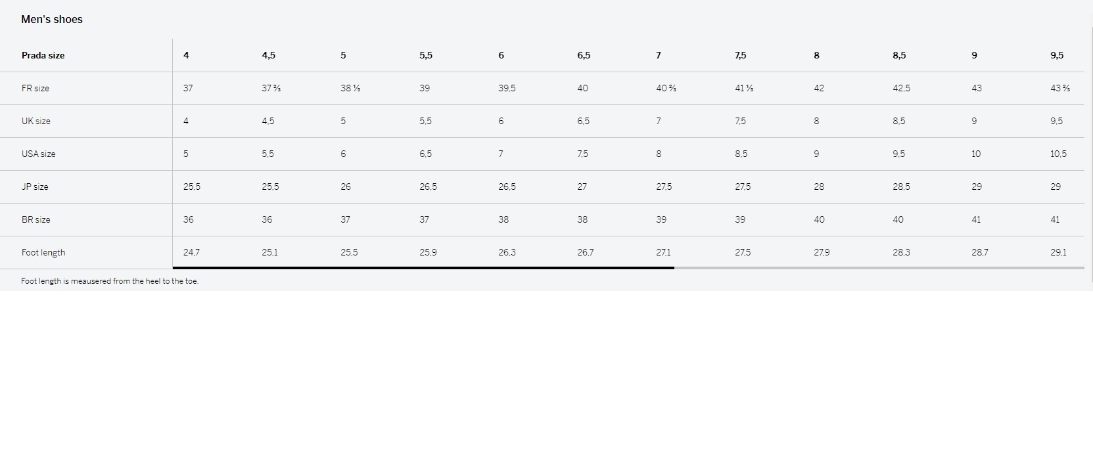The width and height of the screenshot is (1093, 463).
Task: Click the FR size row label
Action: pos(35,88)
